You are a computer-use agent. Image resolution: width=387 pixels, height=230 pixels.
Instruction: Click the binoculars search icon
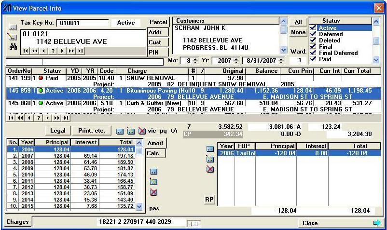(x=13, y=47)
